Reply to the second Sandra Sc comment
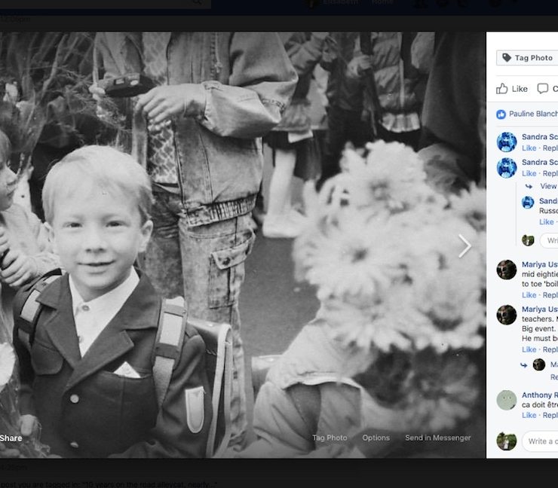558x488 pixels. pos(550,173)
